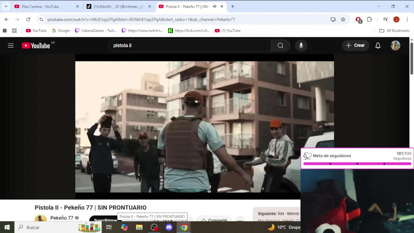Open YouTube notifications bell
This screenshot has width=414, height=233.
378,46
